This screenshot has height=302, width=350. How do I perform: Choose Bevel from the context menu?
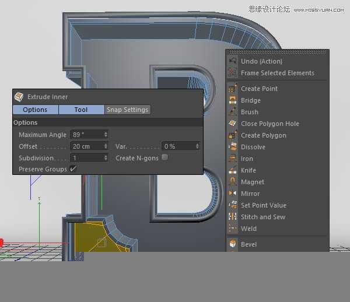point(249,244)
